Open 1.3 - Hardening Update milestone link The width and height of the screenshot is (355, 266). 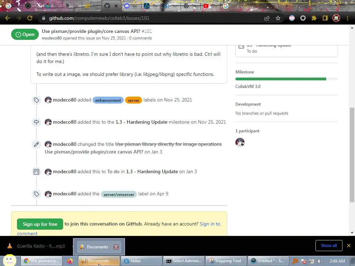pyautogui.click(x=141, y=122)
